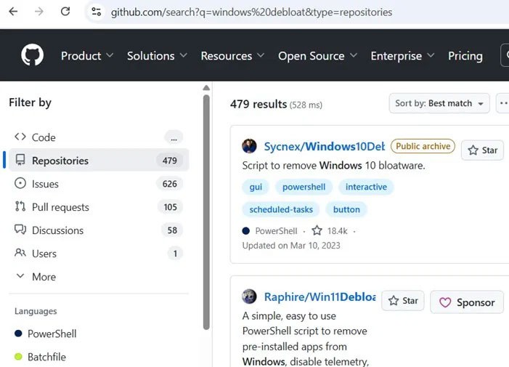The image size is (509, 367).
Task: Click the Code filter ellipsis badge
Action: tap(173, 137)
